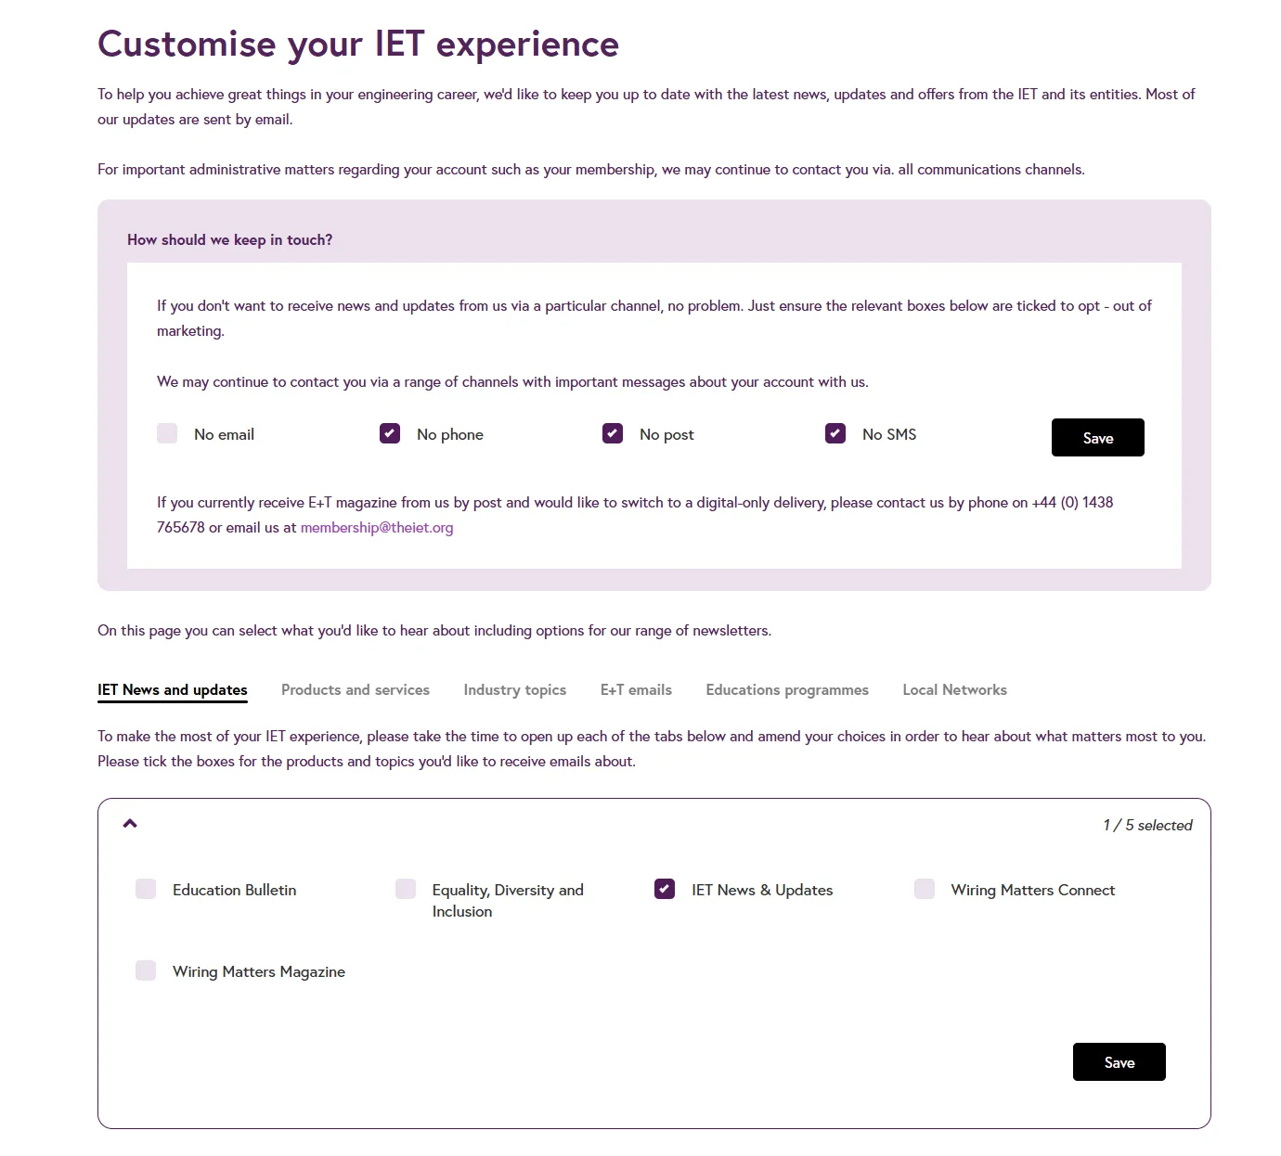This screenshot has height=1156, width=1281.
Task: Open the Products and services tab
Action: tap(356, 690)
